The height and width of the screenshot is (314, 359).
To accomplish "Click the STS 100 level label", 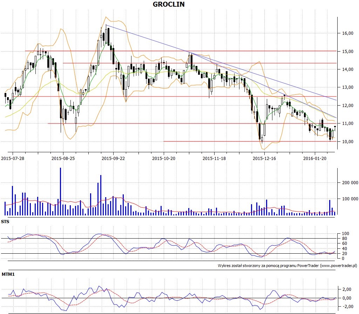I will click(x=345, y=234).
